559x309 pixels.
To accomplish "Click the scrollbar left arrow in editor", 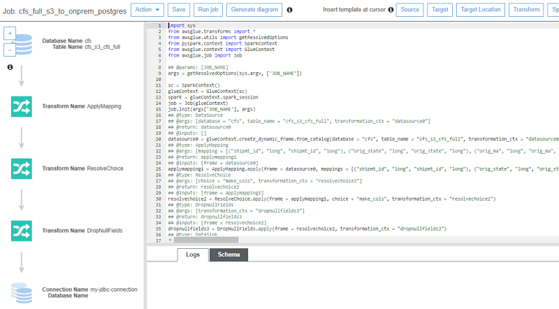I will 170,240.
